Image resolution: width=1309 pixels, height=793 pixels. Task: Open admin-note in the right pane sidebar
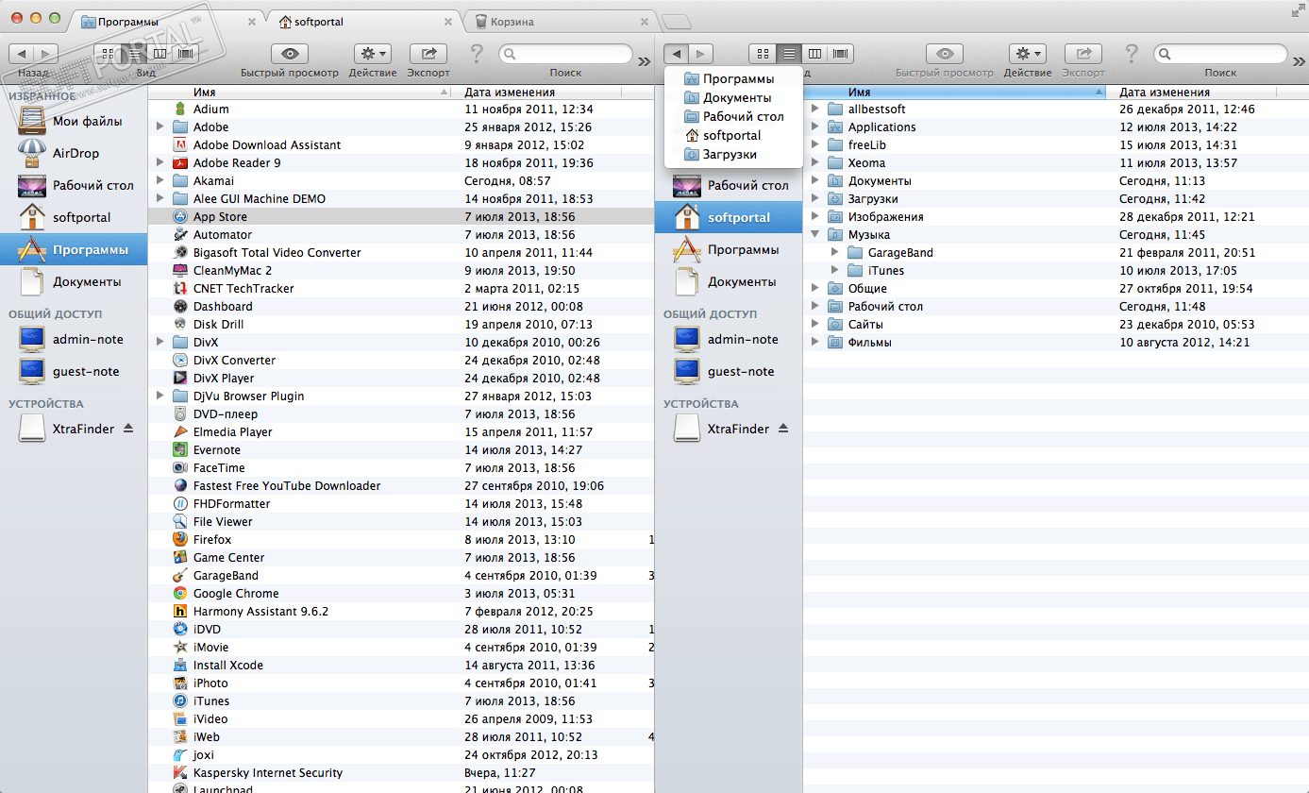tap(729, 340)
